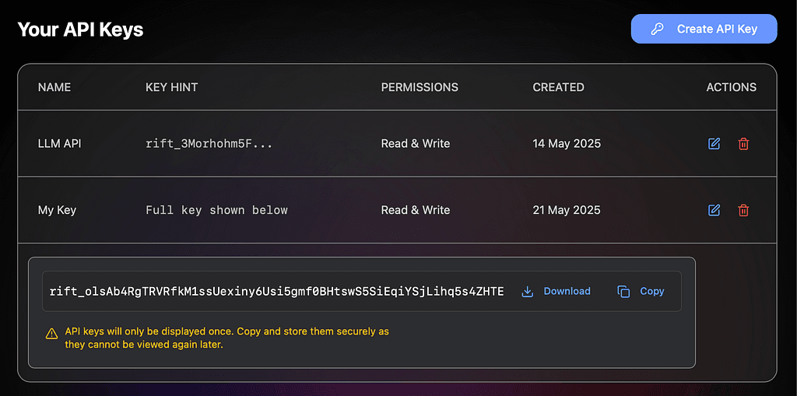Edit the My Key entry
The image size is (797, 396).
714,210
